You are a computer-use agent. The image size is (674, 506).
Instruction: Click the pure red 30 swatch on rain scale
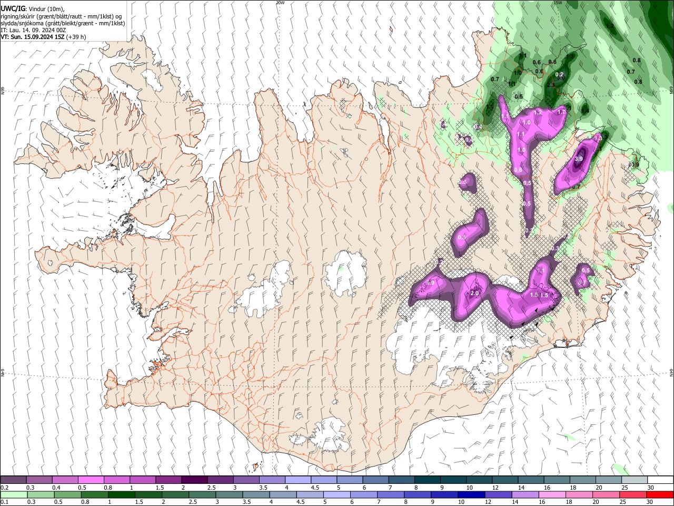pos(660,494)
